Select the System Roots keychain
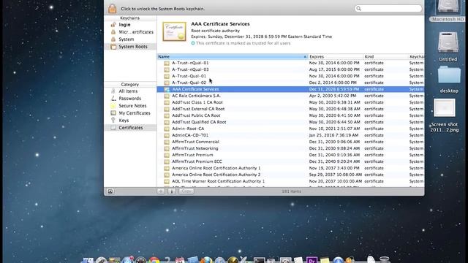Image resolution: width=468 pixels, height=263 pixels. tap(130, 47)
